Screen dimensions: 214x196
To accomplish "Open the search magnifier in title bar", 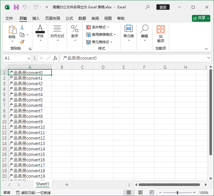I will (x=148, y=7).
